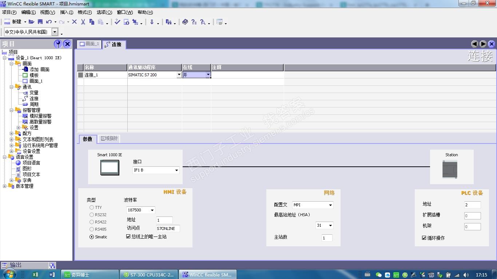
Task: Select the RS485 type radio button
Action: [92, 229]
